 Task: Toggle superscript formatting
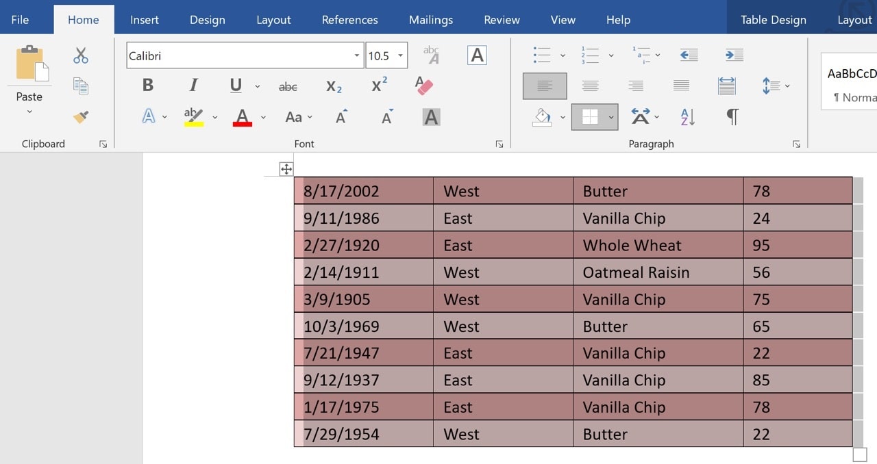pyautogui.click(x=378, y=84)
